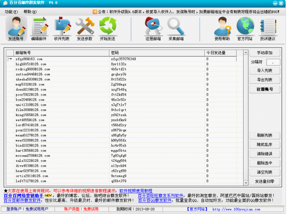The image size is (287, 214).
Task: Click the 手动添加 button
Action: [265, 53]
